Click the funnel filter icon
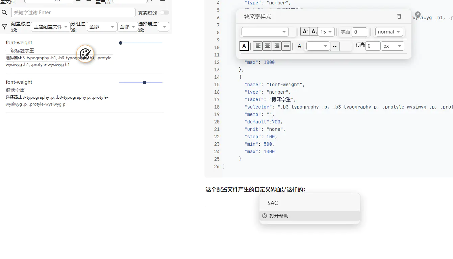The height and width of the screenshot is (259, 453). (4, 27)
